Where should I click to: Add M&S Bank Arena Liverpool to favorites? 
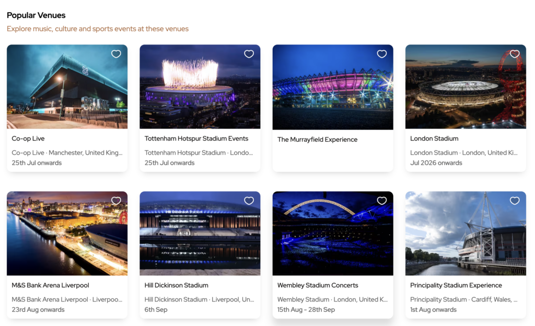(x=116, y=201)
